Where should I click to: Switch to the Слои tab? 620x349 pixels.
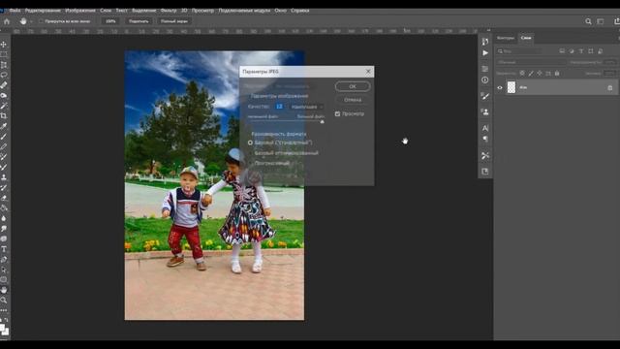click(x=526, y=38)
